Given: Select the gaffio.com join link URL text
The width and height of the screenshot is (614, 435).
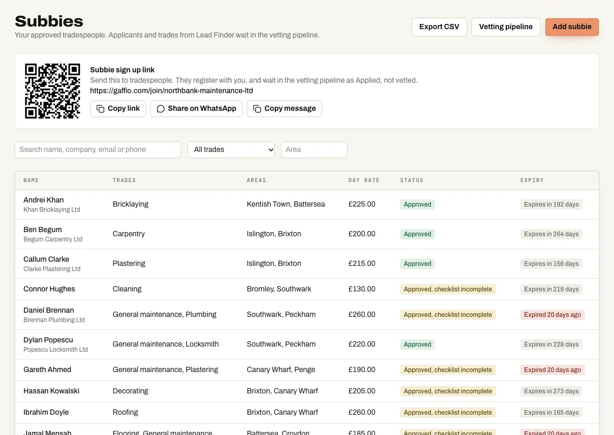Looking at the screenshot, I should coord(172,91).
